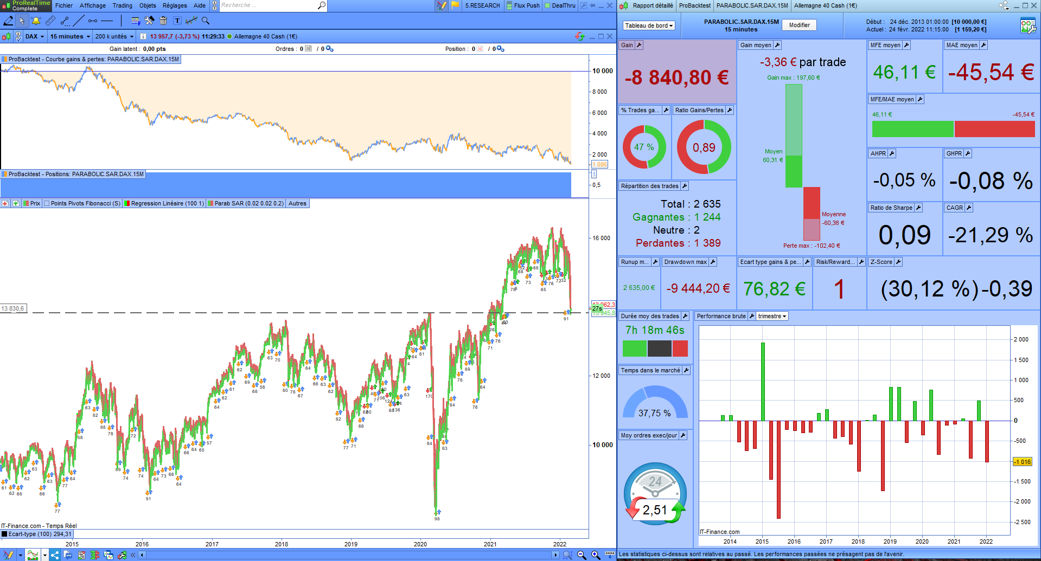Click the trash can delete icon
The width and height of the screenshot is (1041, 561).
(x=163, y=21)
